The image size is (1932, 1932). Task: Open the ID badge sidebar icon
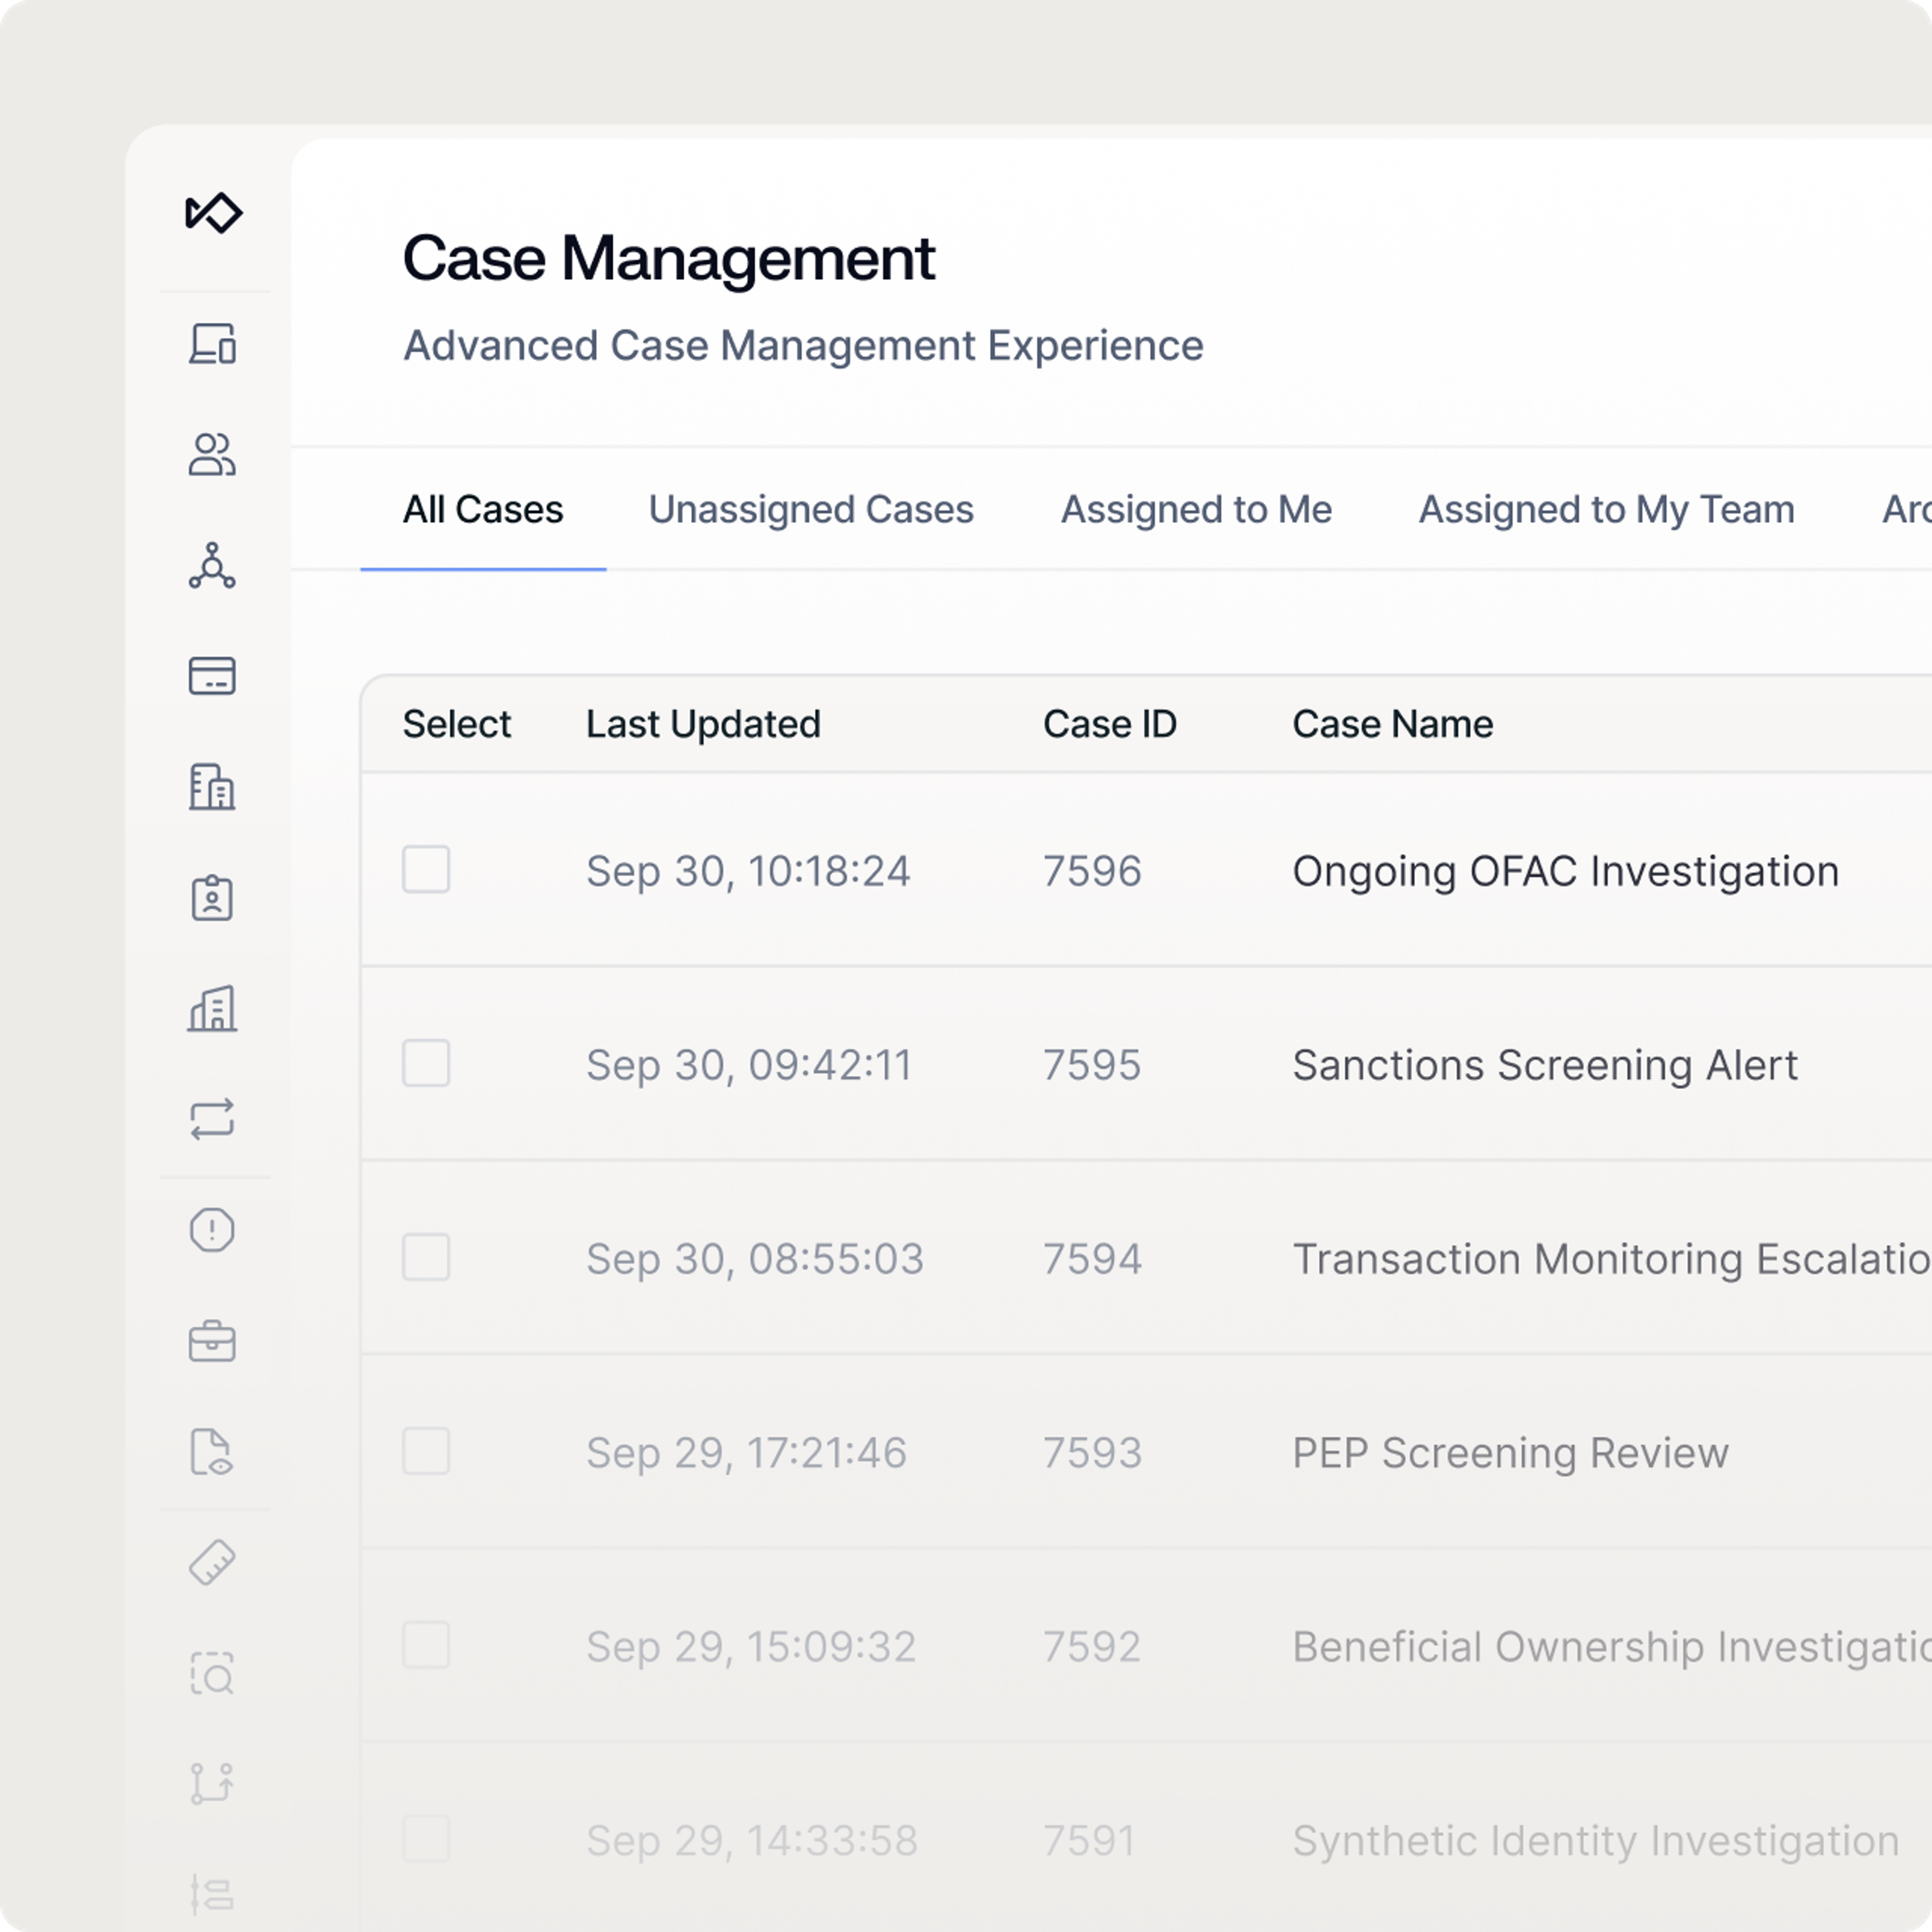click(212, 898)
